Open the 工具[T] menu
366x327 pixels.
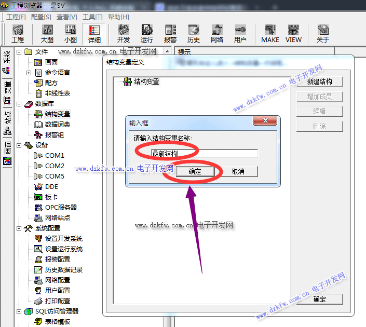pyautogui.click(x=92, y=17)
